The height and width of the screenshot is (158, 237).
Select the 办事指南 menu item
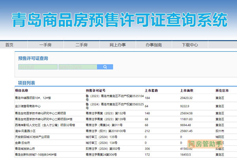click(x=154, y=45)
